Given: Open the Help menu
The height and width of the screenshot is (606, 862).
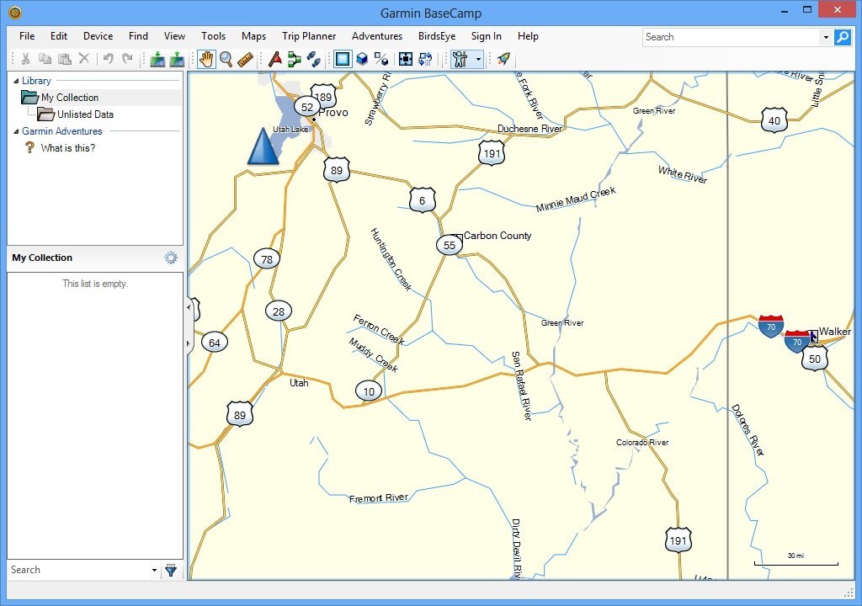Looking at the screenshot, I should click(528, 35).
